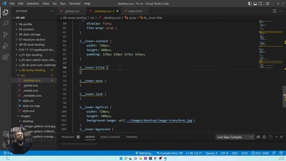286x161 pixels.
Task: Open the Explorer view in activity bar
Action: pos(5,13)
